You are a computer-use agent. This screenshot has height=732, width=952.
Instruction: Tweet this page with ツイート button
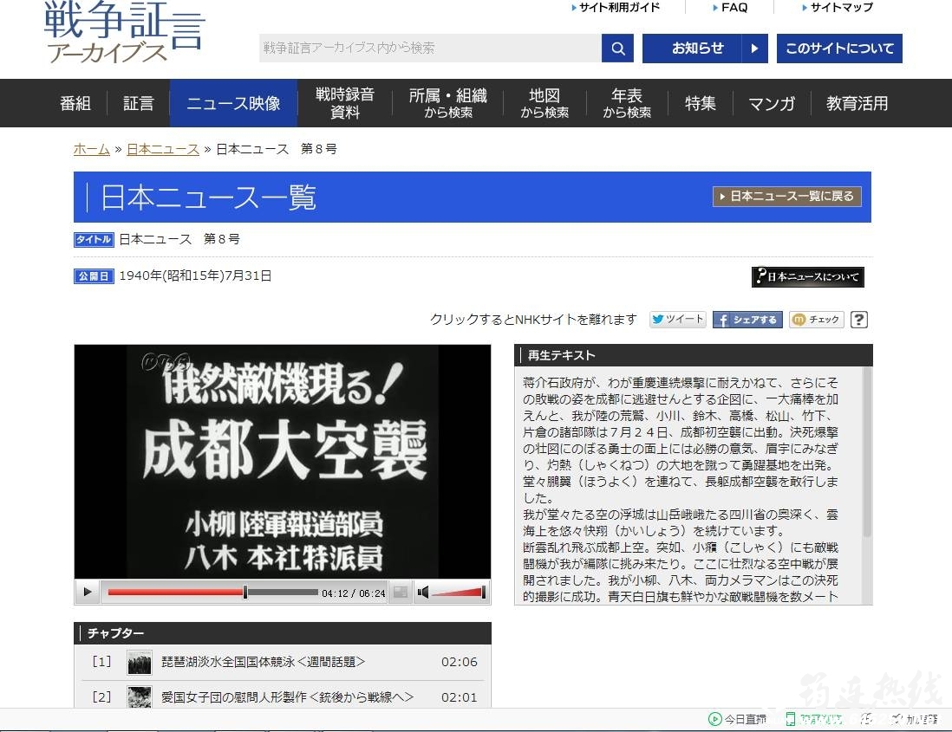coord(677,319)
